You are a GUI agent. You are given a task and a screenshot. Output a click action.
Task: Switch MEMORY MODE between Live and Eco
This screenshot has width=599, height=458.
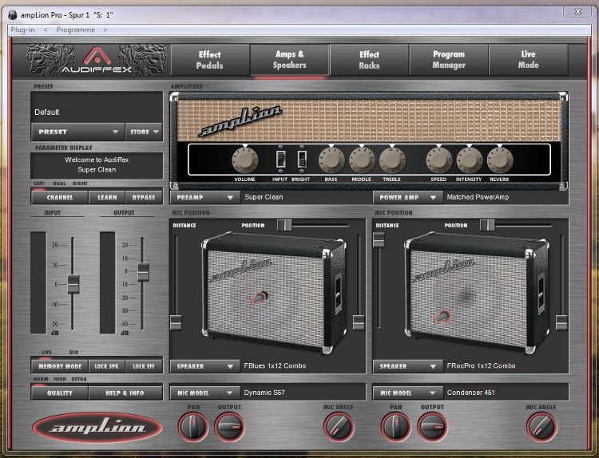60,366
